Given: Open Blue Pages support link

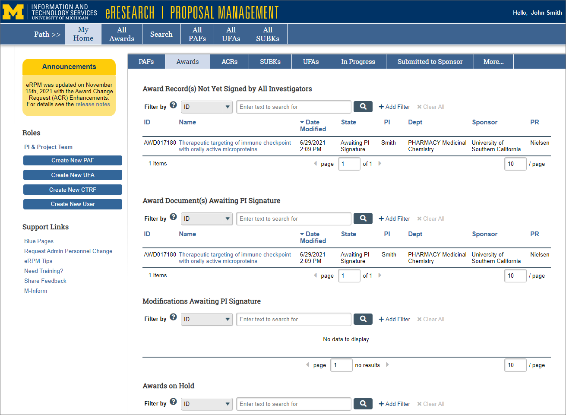Looking at the screenshot, I should [x=39, y=241].
